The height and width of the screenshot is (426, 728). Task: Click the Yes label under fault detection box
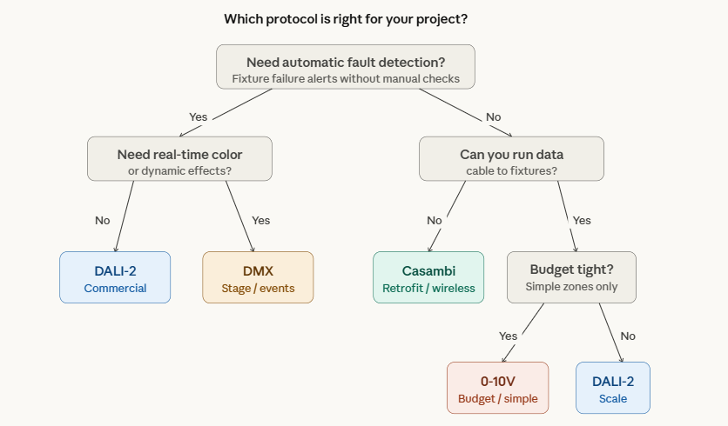pos(198,116)
